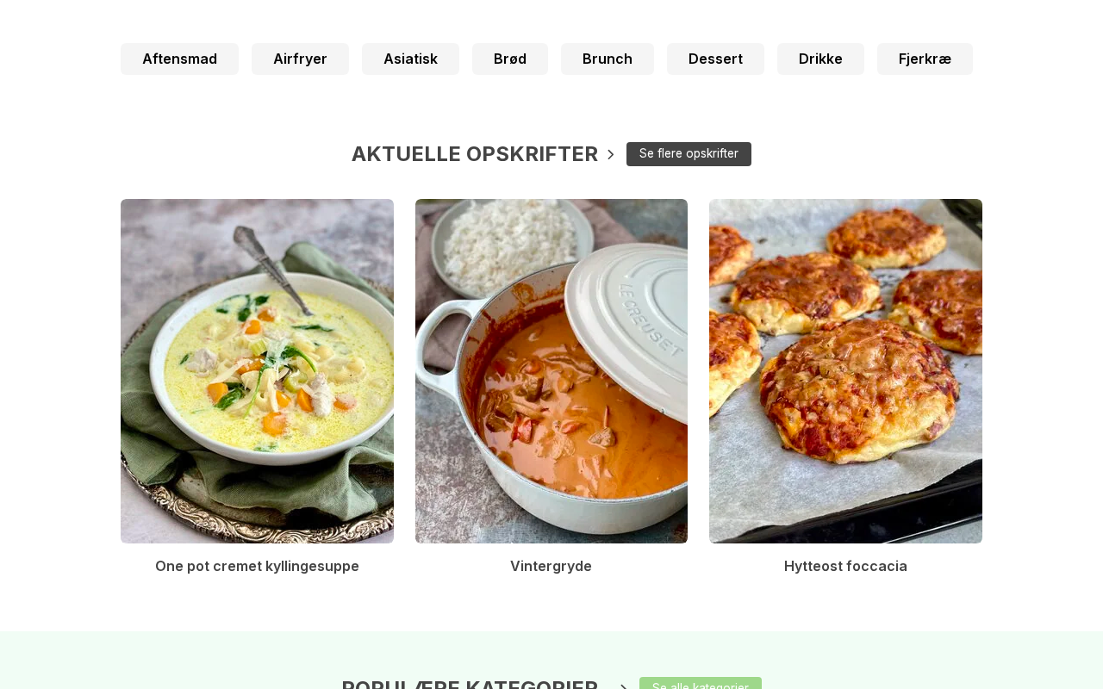Screen dimensions: 1103x689
Task: Show the Drikke category
Action: coord(820,59)
